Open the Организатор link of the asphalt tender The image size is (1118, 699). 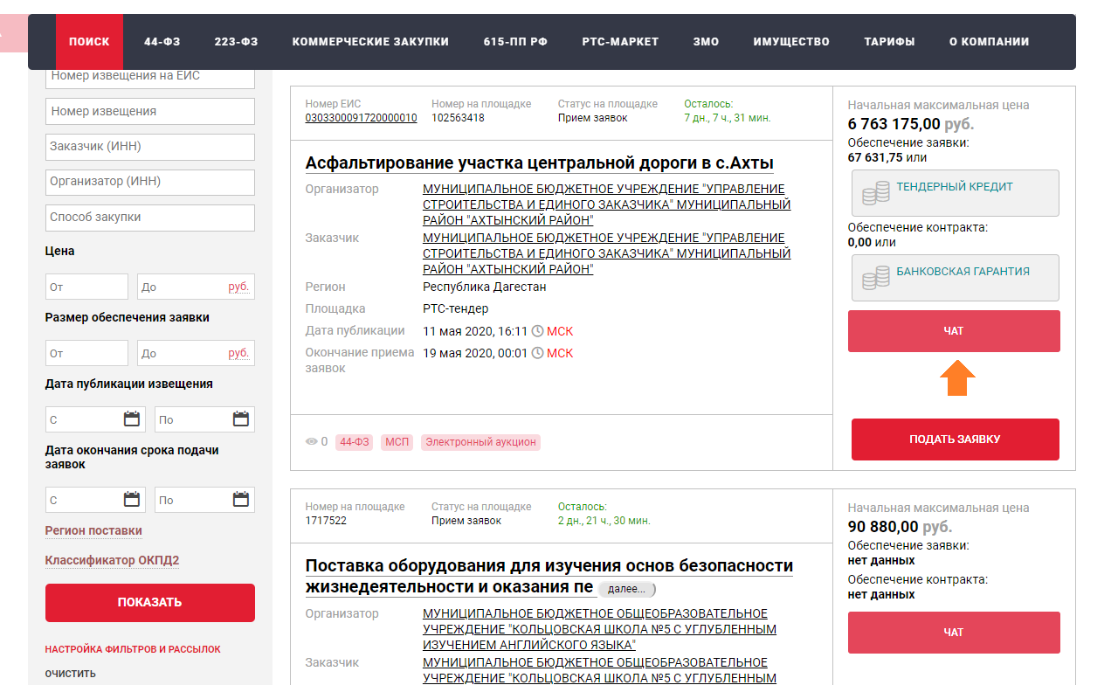pyautogui.click(x=606, y=204)
